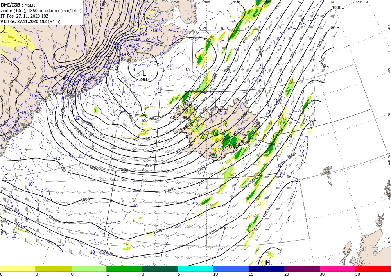Click the legend value '5' below color bar
391x277 pixels.
(179, 274)
